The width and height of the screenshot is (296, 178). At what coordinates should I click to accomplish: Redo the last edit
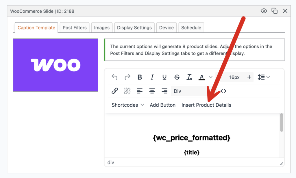point(127,77)
